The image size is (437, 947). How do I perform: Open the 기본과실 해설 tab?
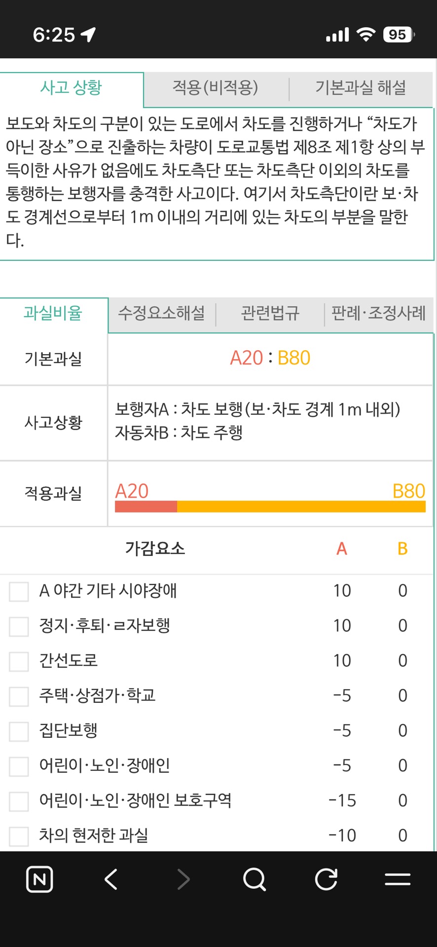361,88
